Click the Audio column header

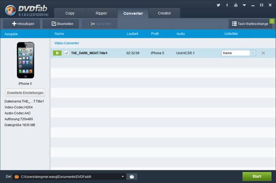[x=180, y=34]
